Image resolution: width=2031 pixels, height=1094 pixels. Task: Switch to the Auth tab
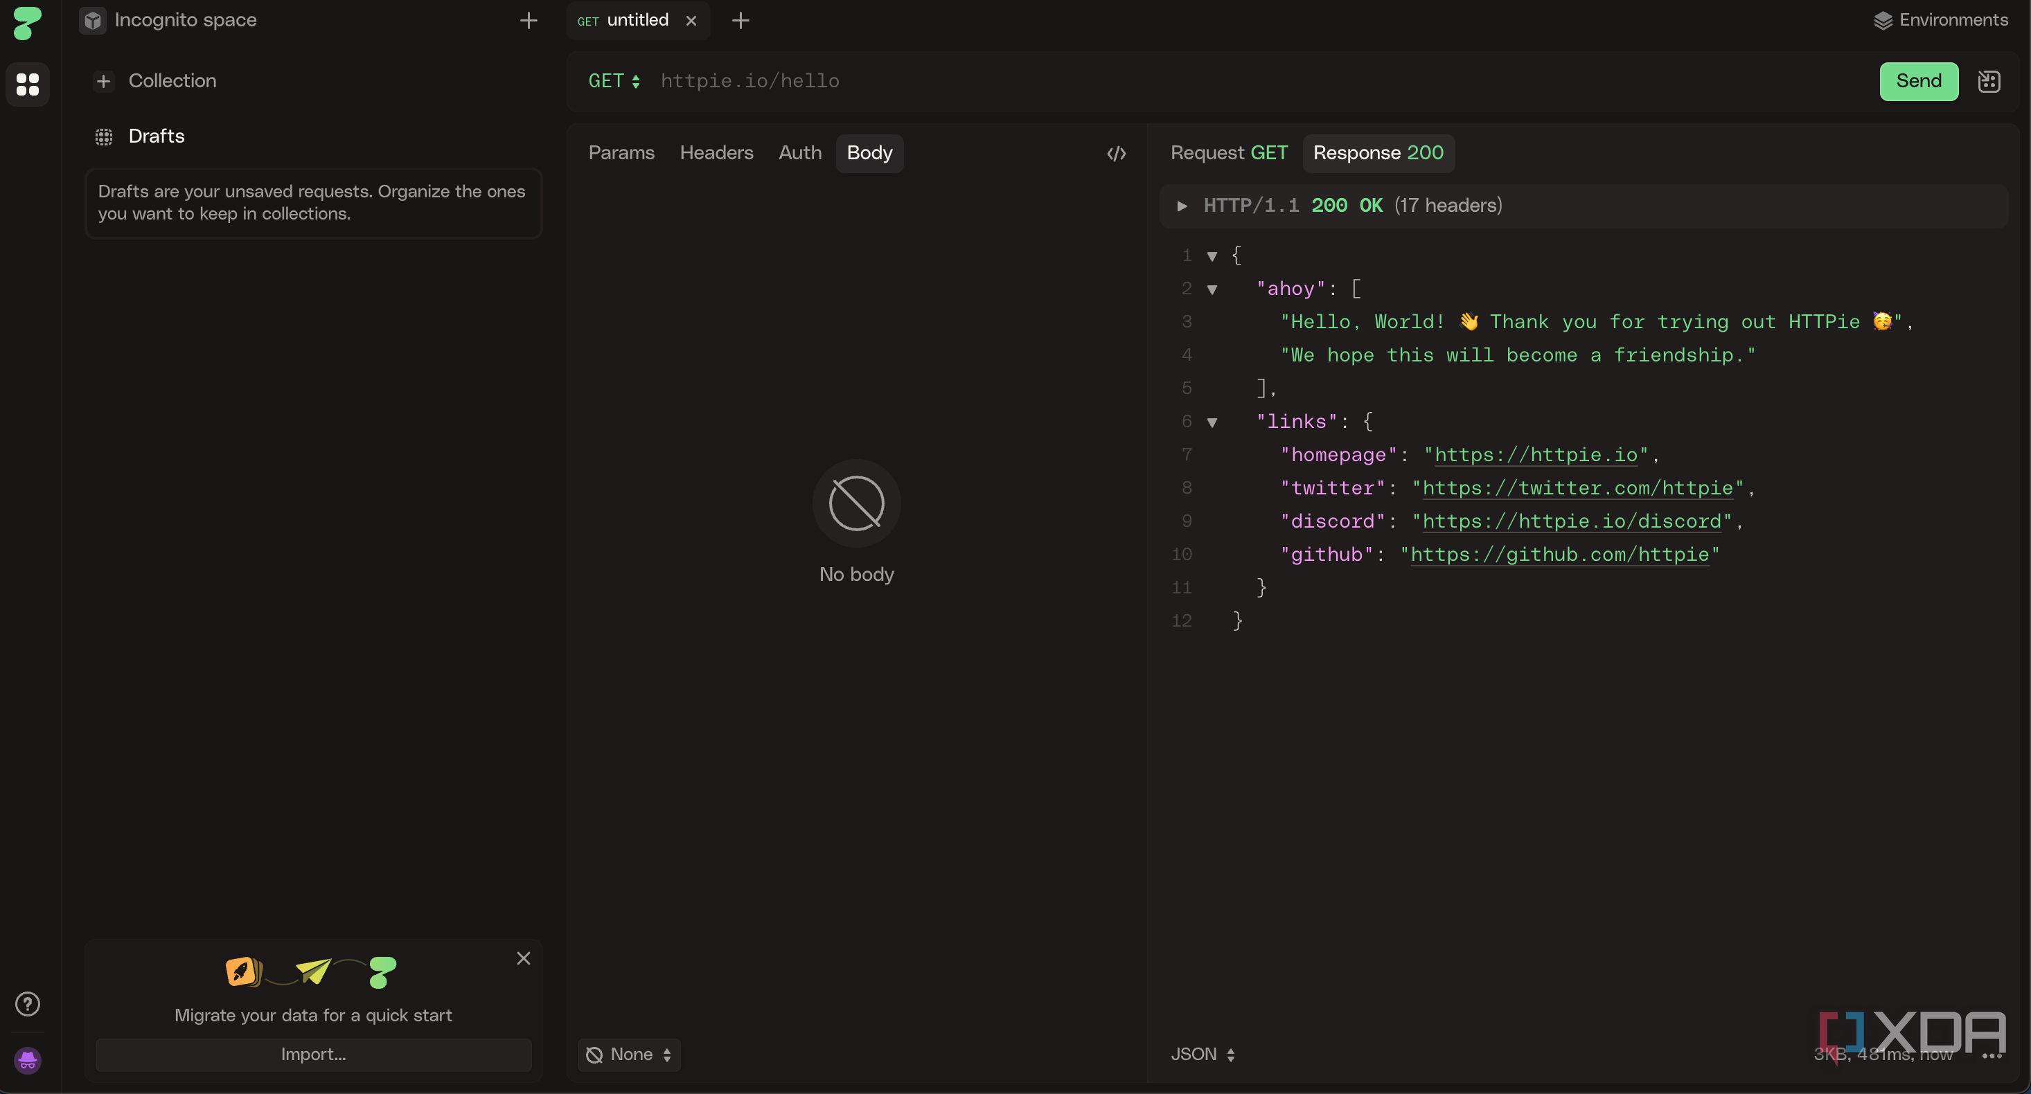(800, 153)
